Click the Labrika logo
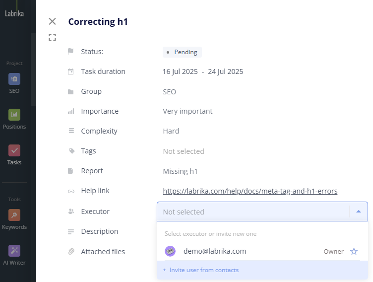The image size is (373, 282). click(x=14, y=13)
